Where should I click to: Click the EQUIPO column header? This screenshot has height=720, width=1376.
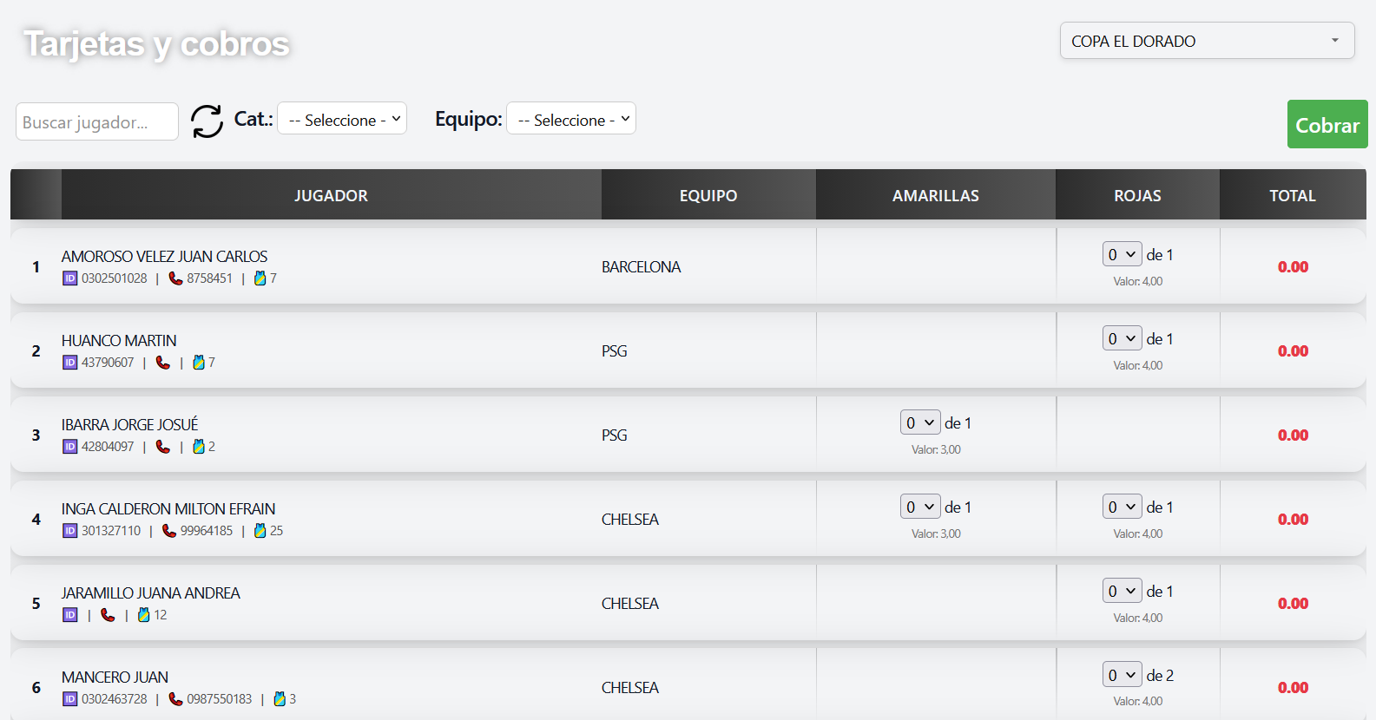pos(708,195)
